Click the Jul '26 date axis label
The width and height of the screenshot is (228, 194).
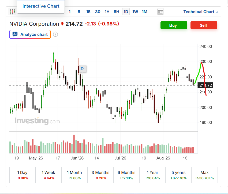click(x=120, y=158)
